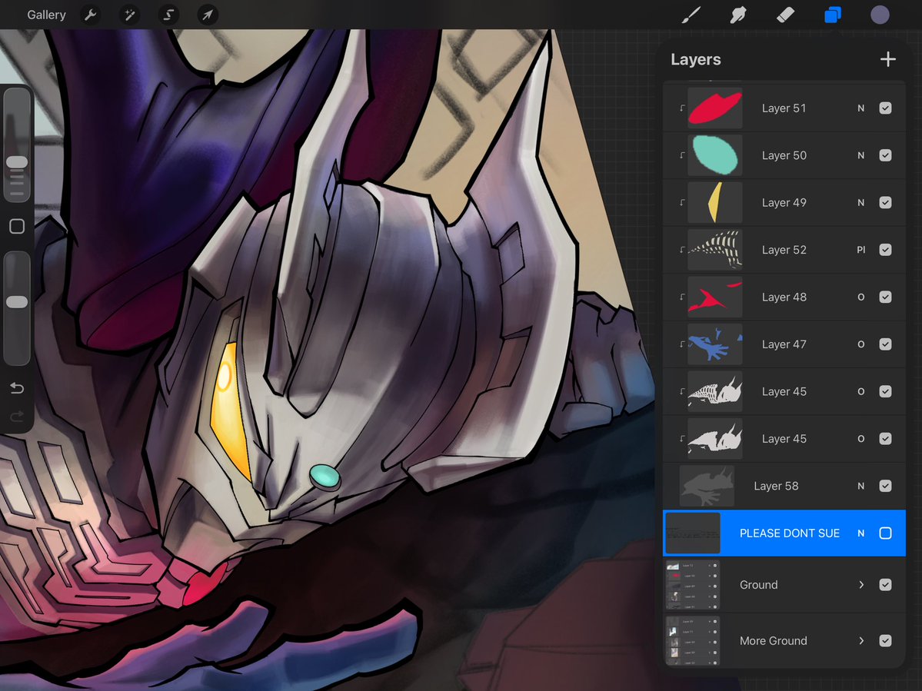Viewport: 922px width, 691px height.
Task: Adjust the brush opacity slider
Action: tap(17, 302)
